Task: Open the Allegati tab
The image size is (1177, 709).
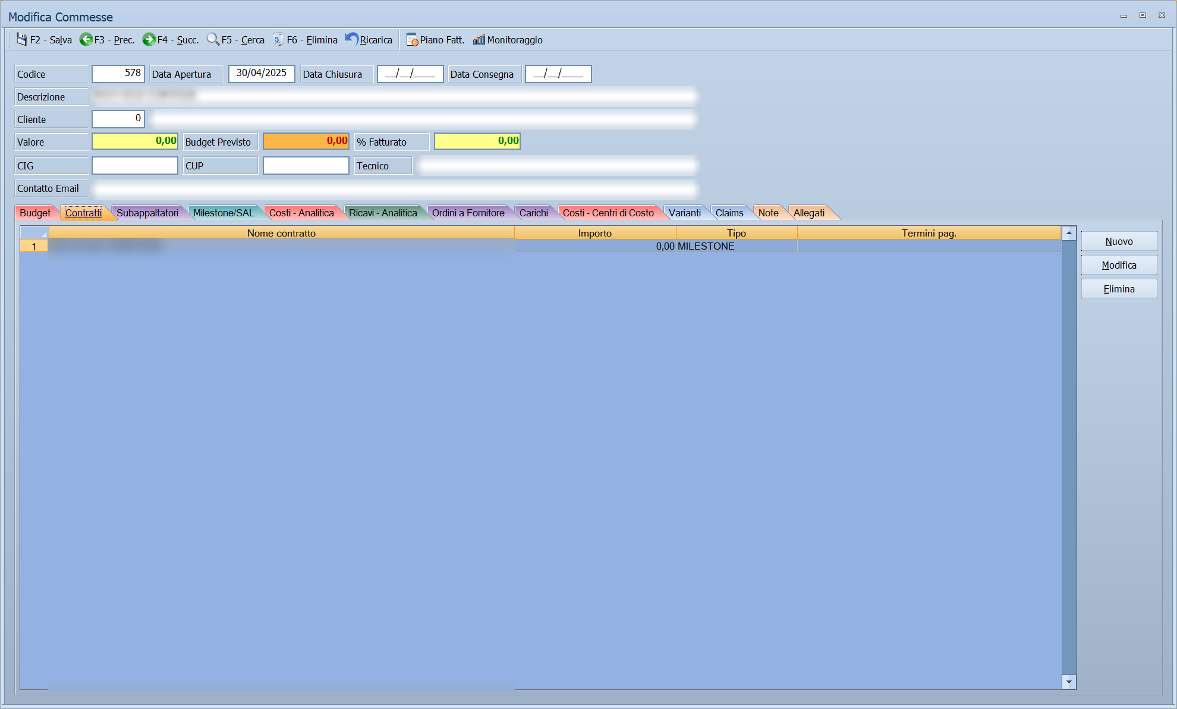Action: pyautogui.click(x=809, y=213)
